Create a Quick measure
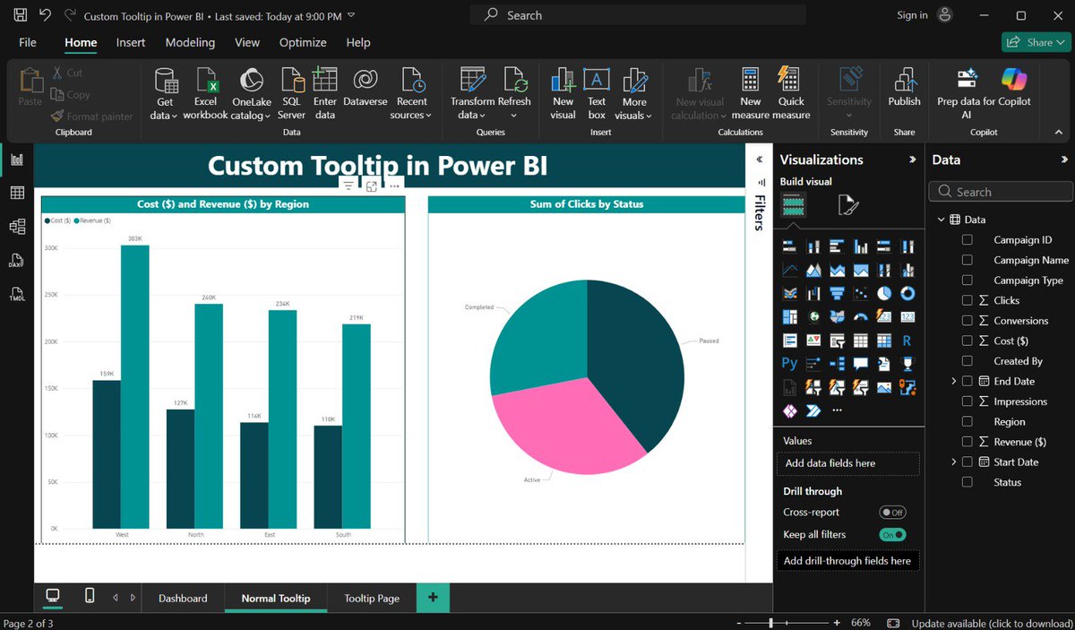The width and height of the screenshot is (1075, 630). pyautogui.click(x=791, y=94)
